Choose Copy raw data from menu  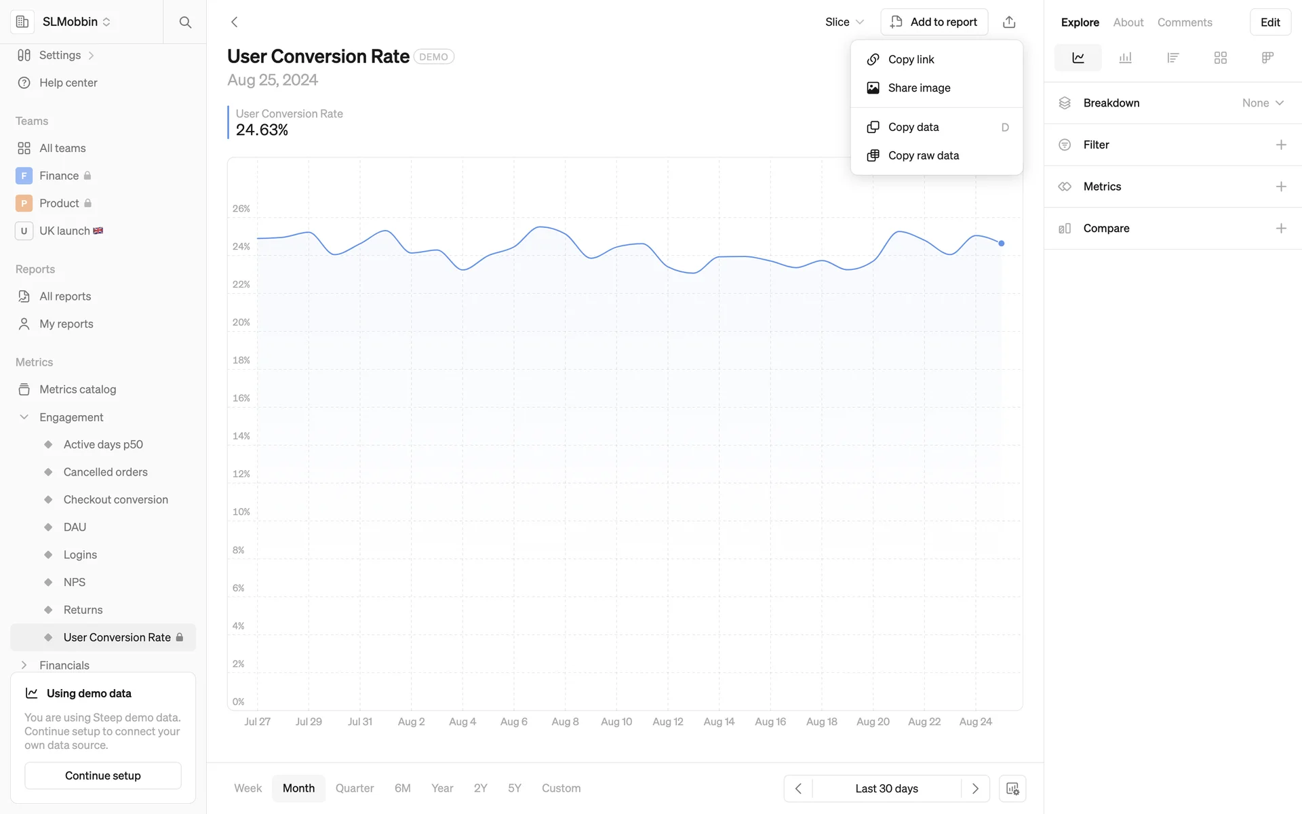point(923,155)
